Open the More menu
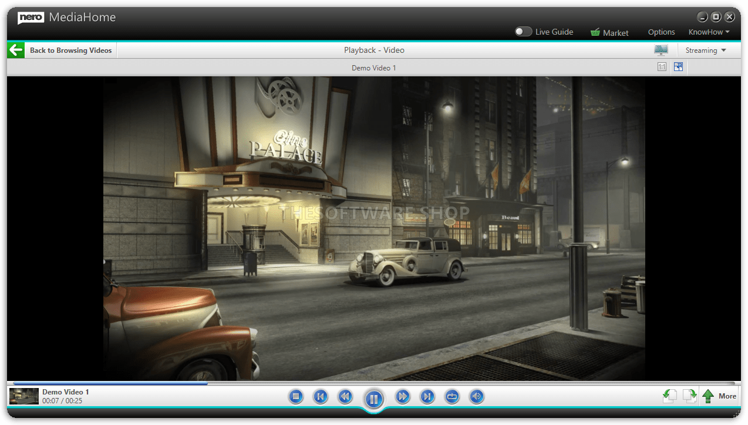The width and height of the screenshot is (748, 425). 727,396
